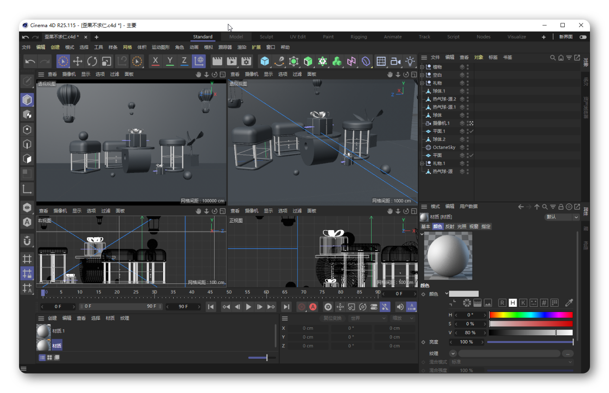The width and height of the screenshot is (609, 393).
Task: Disable the X axis lock toggle
Action: pos(155,61)
